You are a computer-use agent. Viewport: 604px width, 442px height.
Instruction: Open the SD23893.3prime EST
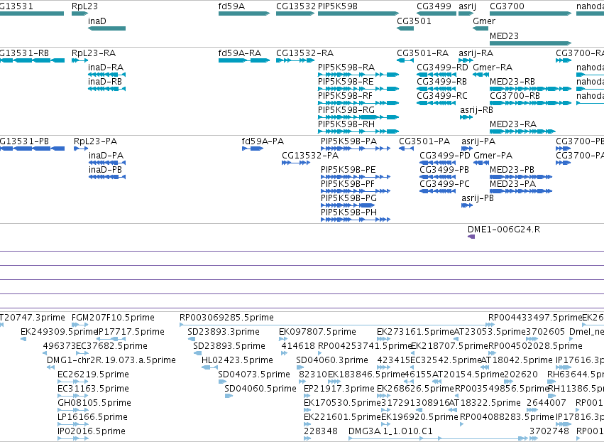(192, 340)
